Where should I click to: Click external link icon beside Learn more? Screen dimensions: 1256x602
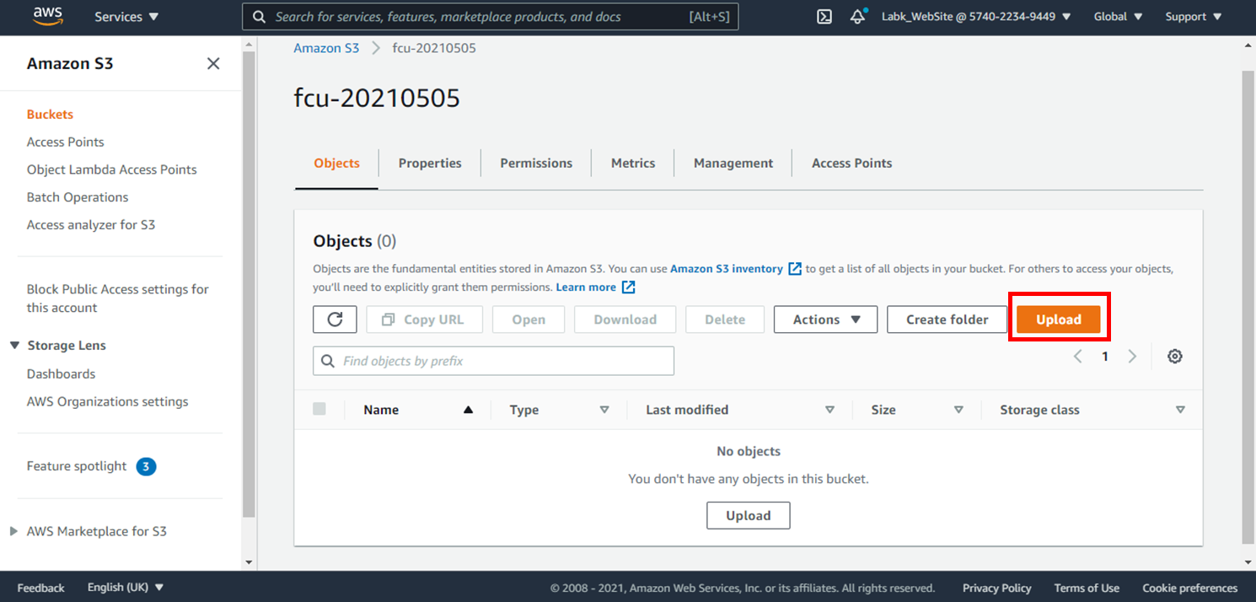tap(628, 288)
